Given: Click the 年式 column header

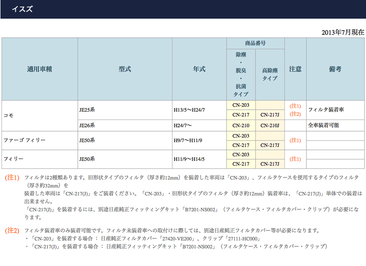Looking at the screenshot, I should (199, 69).
